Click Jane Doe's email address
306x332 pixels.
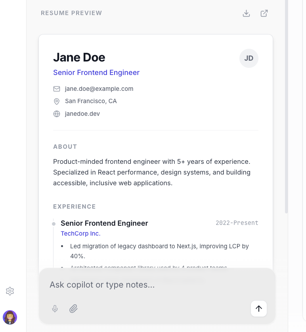coord(99,88)
